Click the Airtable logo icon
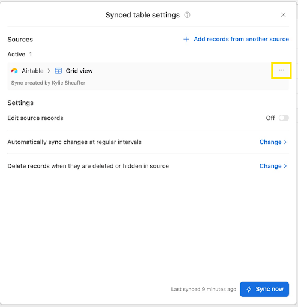Screen dimensions: 298x307 click(14, 71)
